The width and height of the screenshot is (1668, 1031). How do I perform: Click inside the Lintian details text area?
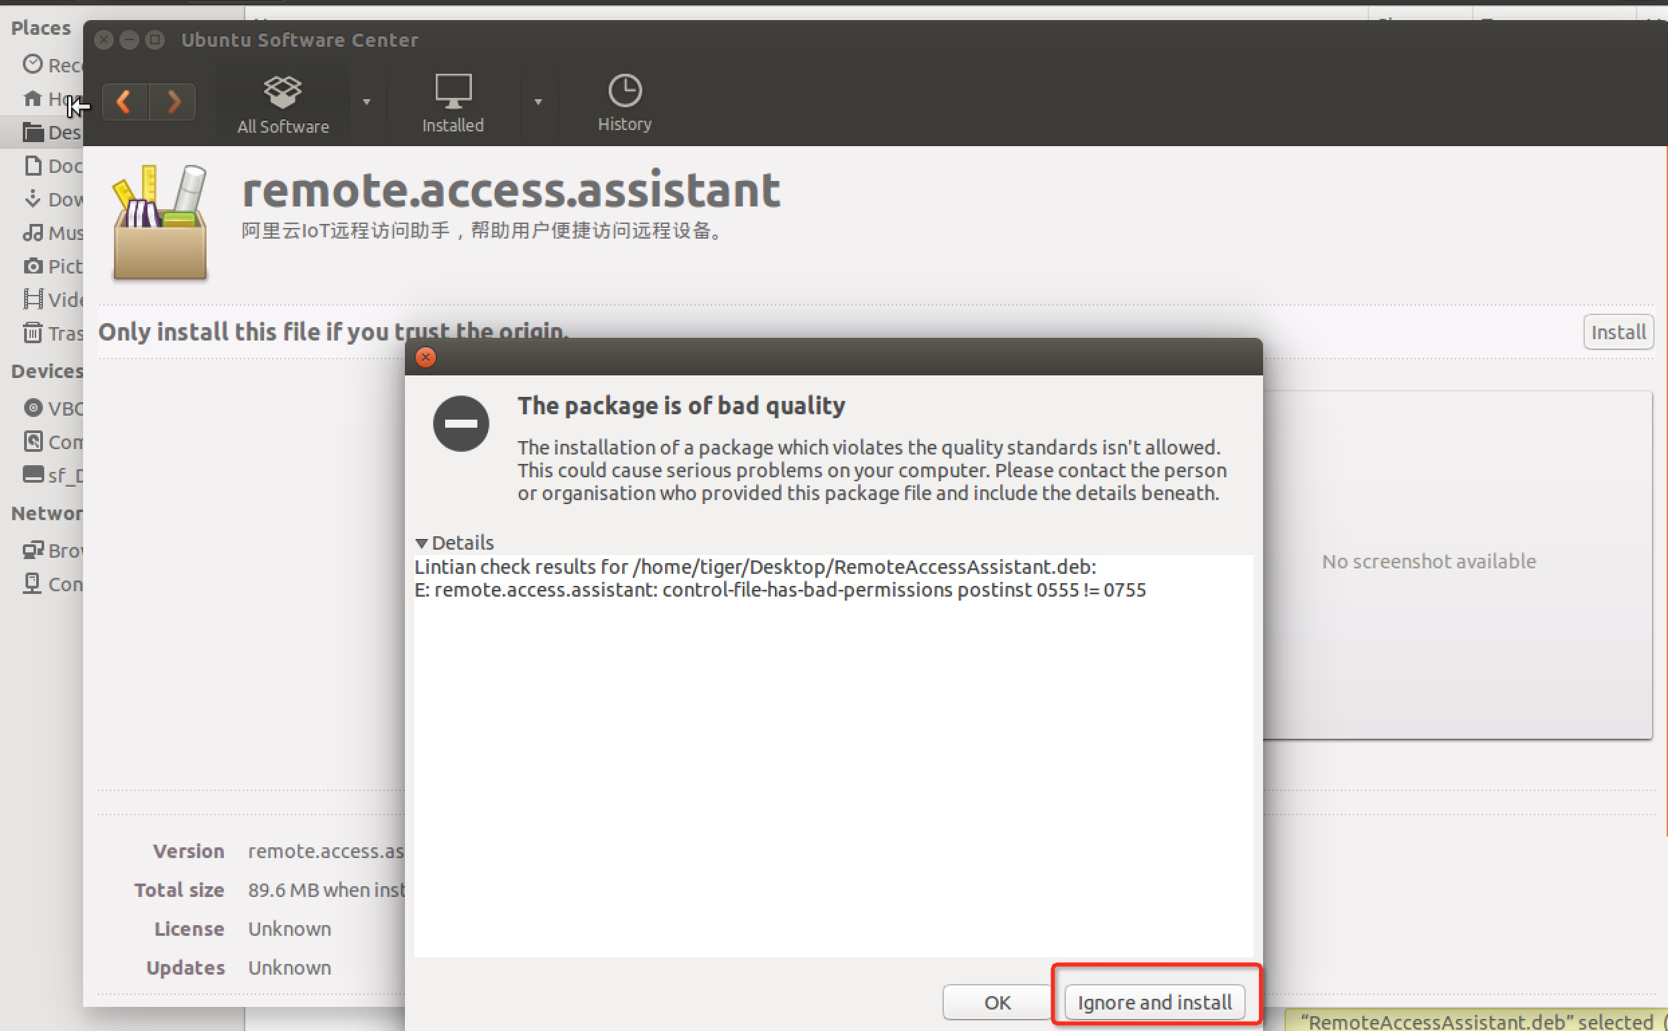(832, 750)
